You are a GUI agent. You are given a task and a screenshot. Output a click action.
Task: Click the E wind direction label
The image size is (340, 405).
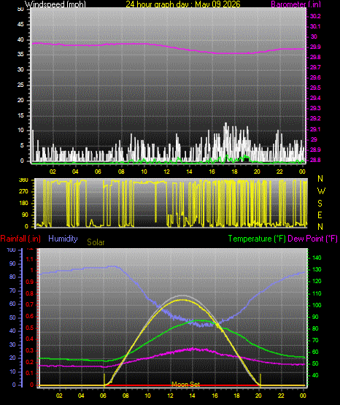(320, 215)
